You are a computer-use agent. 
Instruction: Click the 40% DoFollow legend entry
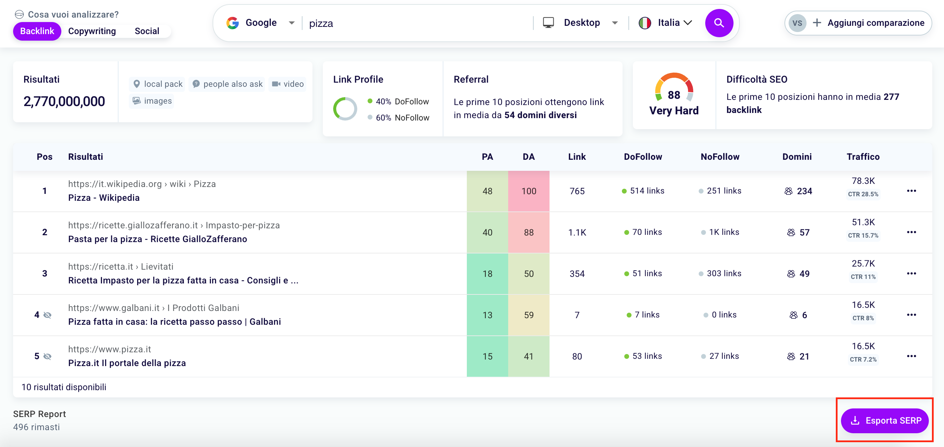(398, 102)
